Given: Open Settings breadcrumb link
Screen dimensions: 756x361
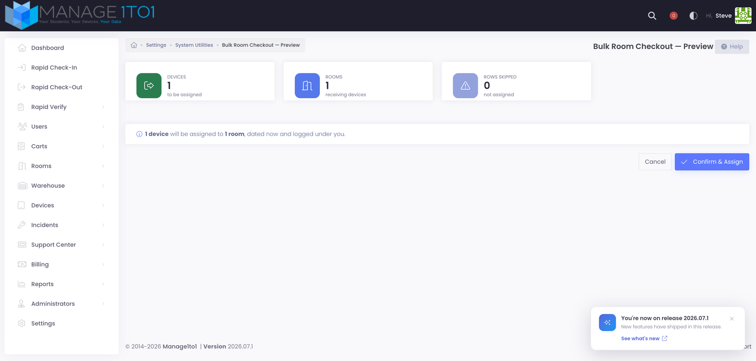Looking at the screenshot, I should 156,45.
